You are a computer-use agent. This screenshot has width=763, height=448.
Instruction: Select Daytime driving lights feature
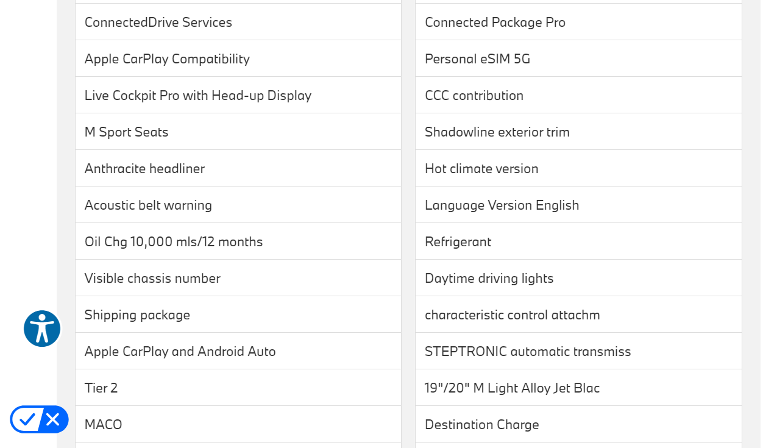(489, 279)
